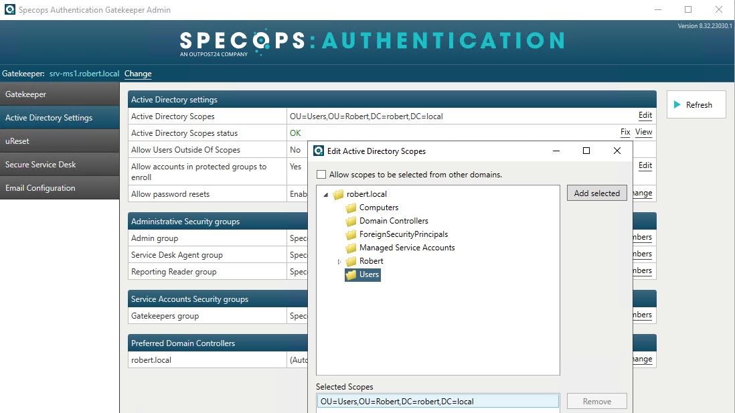Select ForeignSecurityPrincipals tree item

click(404, 234)
